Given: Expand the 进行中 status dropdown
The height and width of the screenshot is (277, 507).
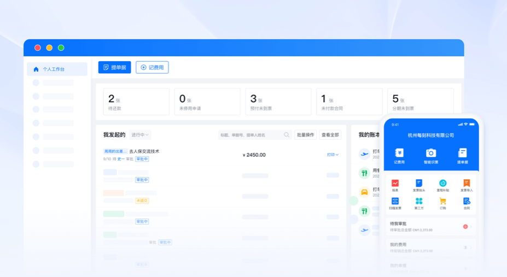Looking at the screenshot, I should tap(140, 135).
